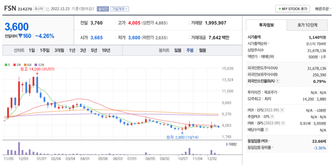The width and height of the screenshot is (334, 165).
Task: Click the 시가총액순위 link
Action: click(258, 44)
